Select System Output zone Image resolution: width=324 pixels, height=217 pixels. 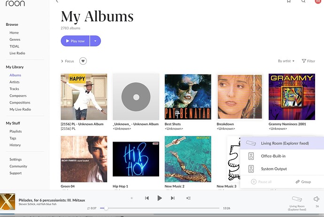282,169
